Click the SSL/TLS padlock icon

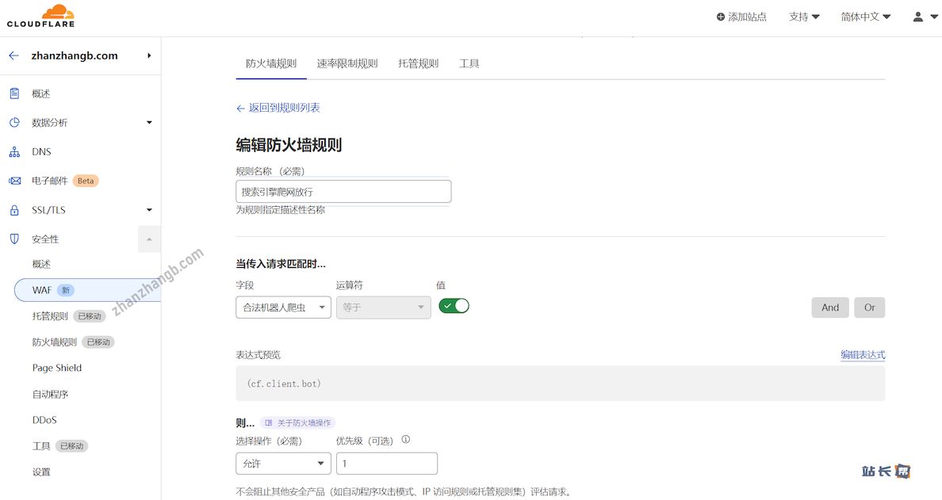14,210
